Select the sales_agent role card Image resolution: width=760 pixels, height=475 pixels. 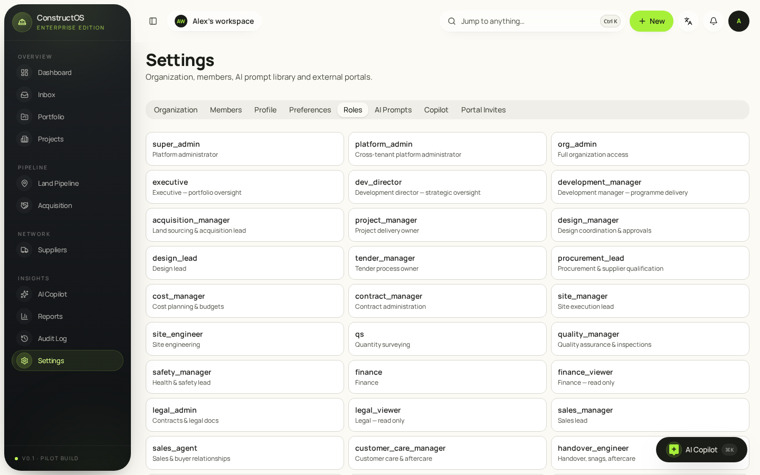click(245, 453)
